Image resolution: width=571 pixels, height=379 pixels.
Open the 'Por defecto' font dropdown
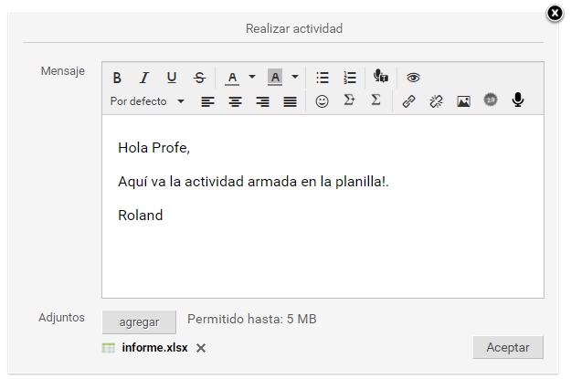[147, 101]
